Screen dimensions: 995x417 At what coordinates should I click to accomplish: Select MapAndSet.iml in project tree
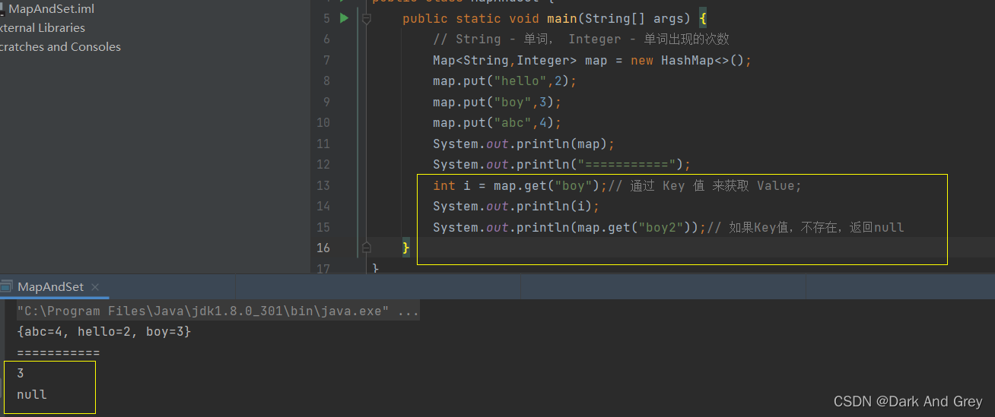51,9
